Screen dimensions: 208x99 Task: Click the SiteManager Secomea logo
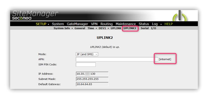[35, 15]
